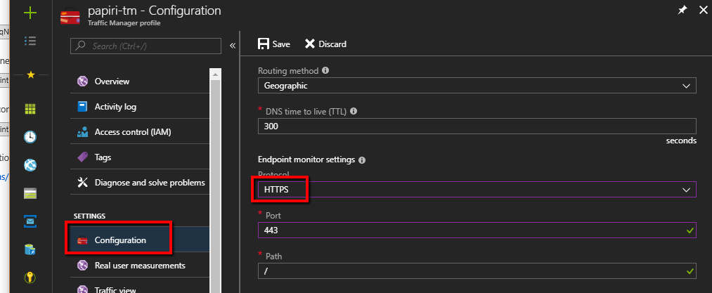
Task: Open the All services list icon
Action: click(30, 41)
